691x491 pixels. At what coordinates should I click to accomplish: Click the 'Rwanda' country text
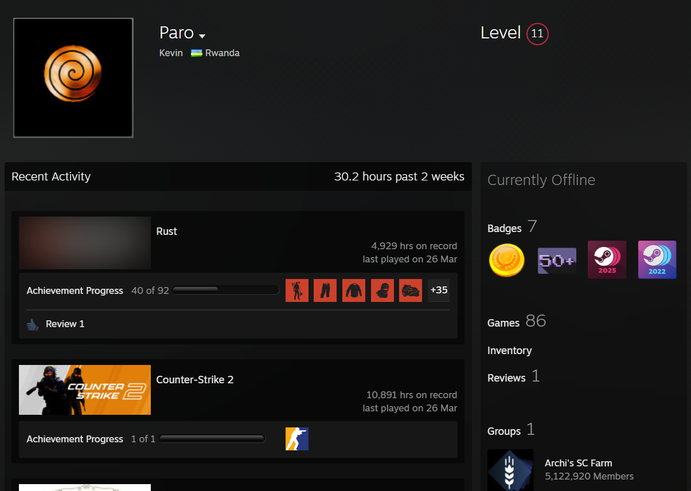(222, 53)
